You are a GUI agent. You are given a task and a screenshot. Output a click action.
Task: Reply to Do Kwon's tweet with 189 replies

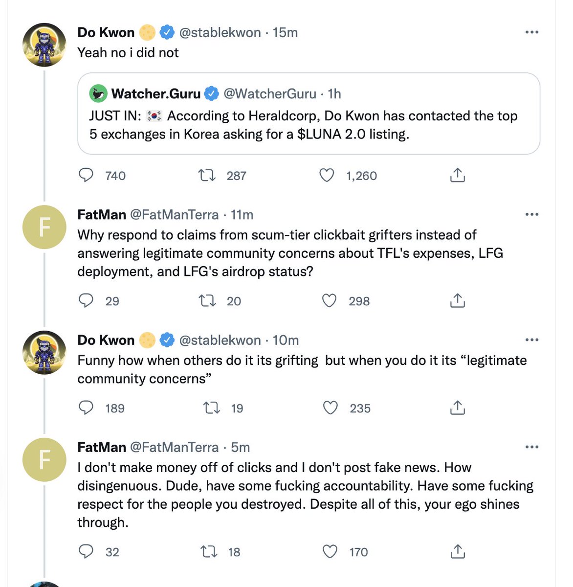tap(86, 407)
